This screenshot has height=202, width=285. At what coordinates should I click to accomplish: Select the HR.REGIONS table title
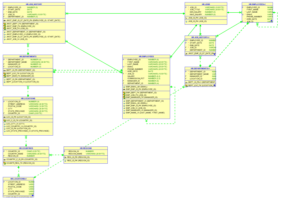click(x=86, y=148)
